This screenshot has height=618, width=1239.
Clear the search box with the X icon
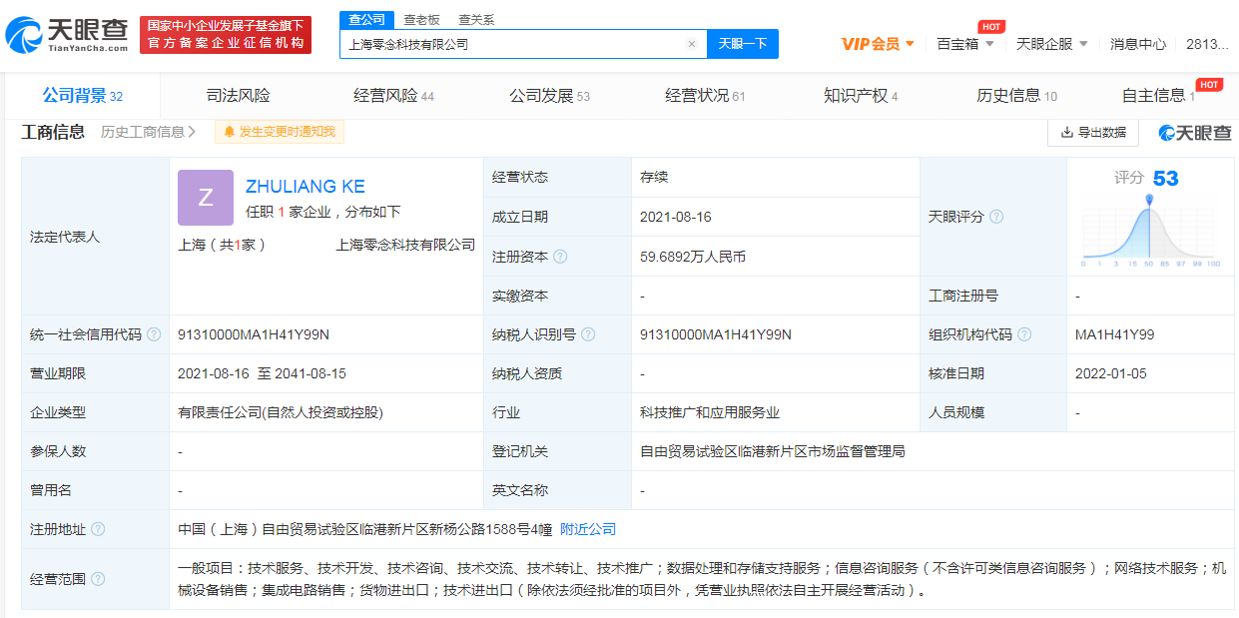[x=691, y=44]
